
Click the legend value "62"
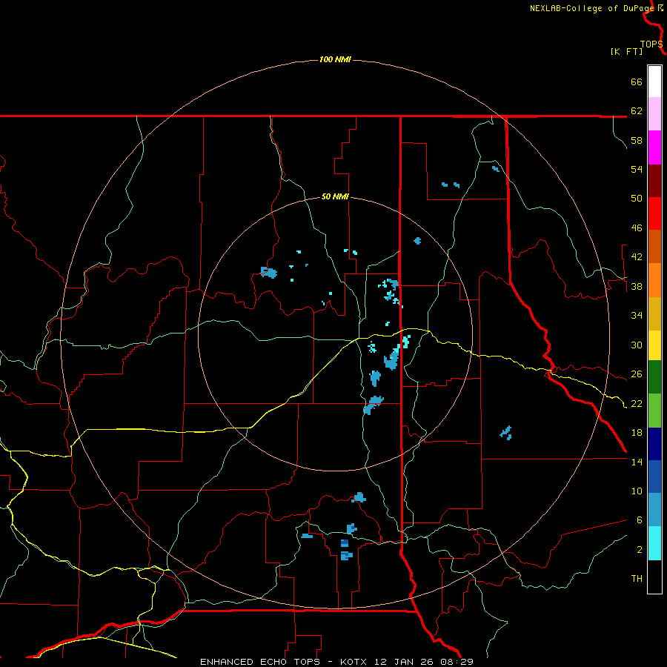(637, 111)
